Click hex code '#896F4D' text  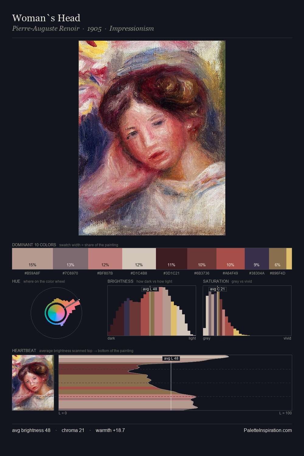(278, 273)
